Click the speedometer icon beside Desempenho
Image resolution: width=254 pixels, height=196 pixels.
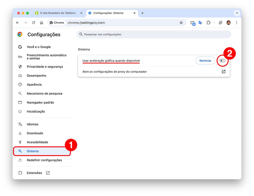tap(20, 76)
